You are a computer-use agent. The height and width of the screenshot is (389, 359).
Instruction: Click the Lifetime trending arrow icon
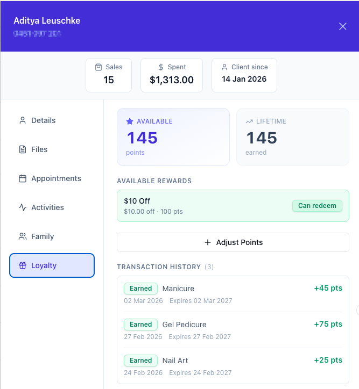click(x=249, y=121)
